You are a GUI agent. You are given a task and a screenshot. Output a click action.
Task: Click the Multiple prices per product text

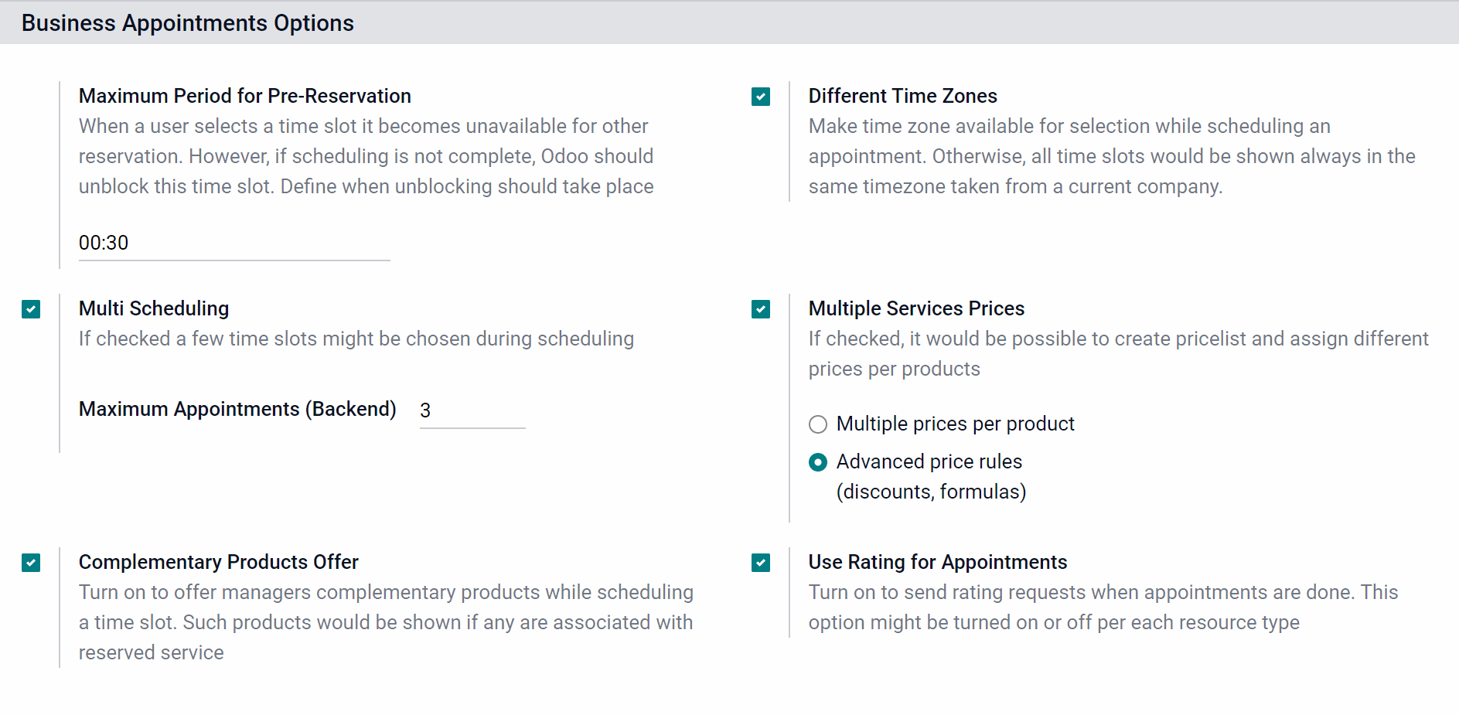pyautogui.click(x=956, y=424)
